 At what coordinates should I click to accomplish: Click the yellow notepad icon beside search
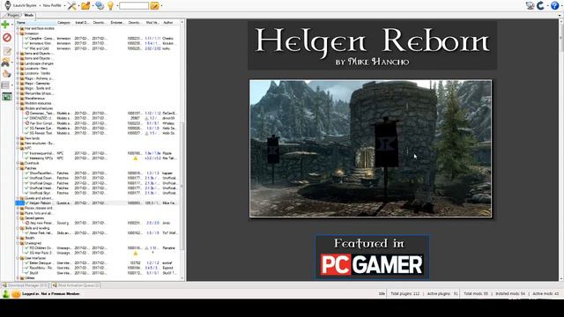[x=154, y=6]
